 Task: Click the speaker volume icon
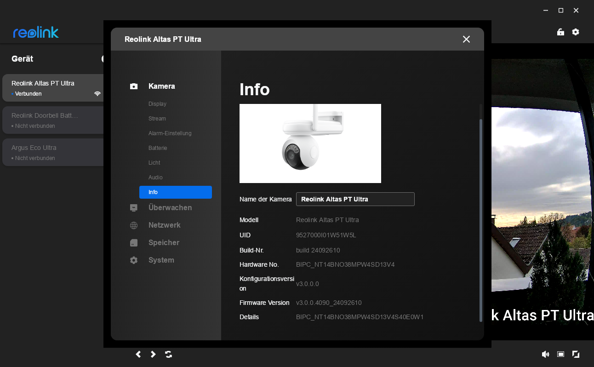point(545,354)
